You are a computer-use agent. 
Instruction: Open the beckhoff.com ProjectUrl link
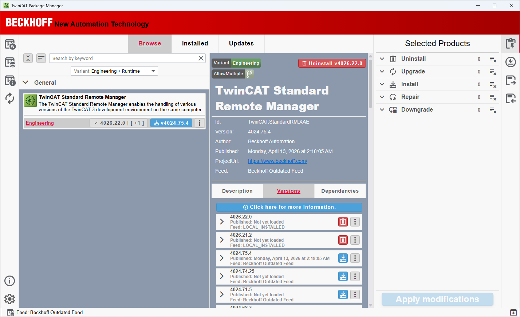point(277,161)
